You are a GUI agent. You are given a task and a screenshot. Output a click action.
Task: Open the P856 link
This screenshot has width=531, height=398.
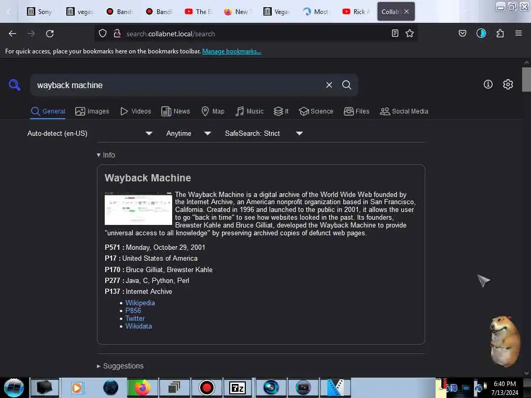tap(133, 311)
